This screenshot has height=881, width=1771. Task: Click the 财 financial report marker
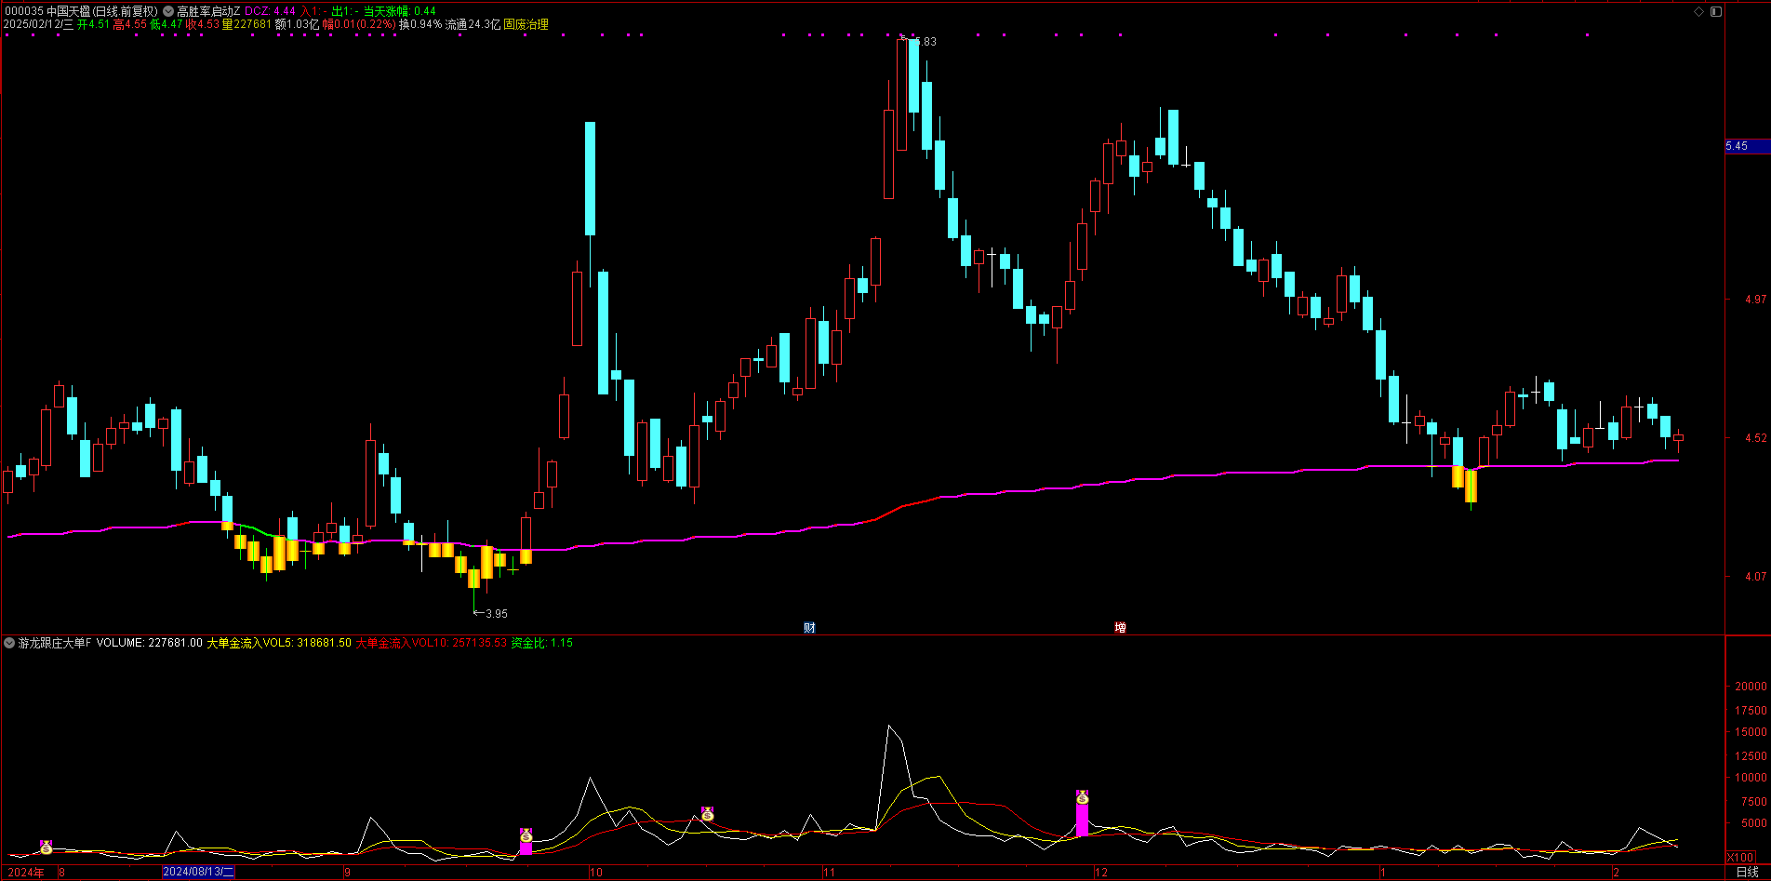(x=809, y=627)
